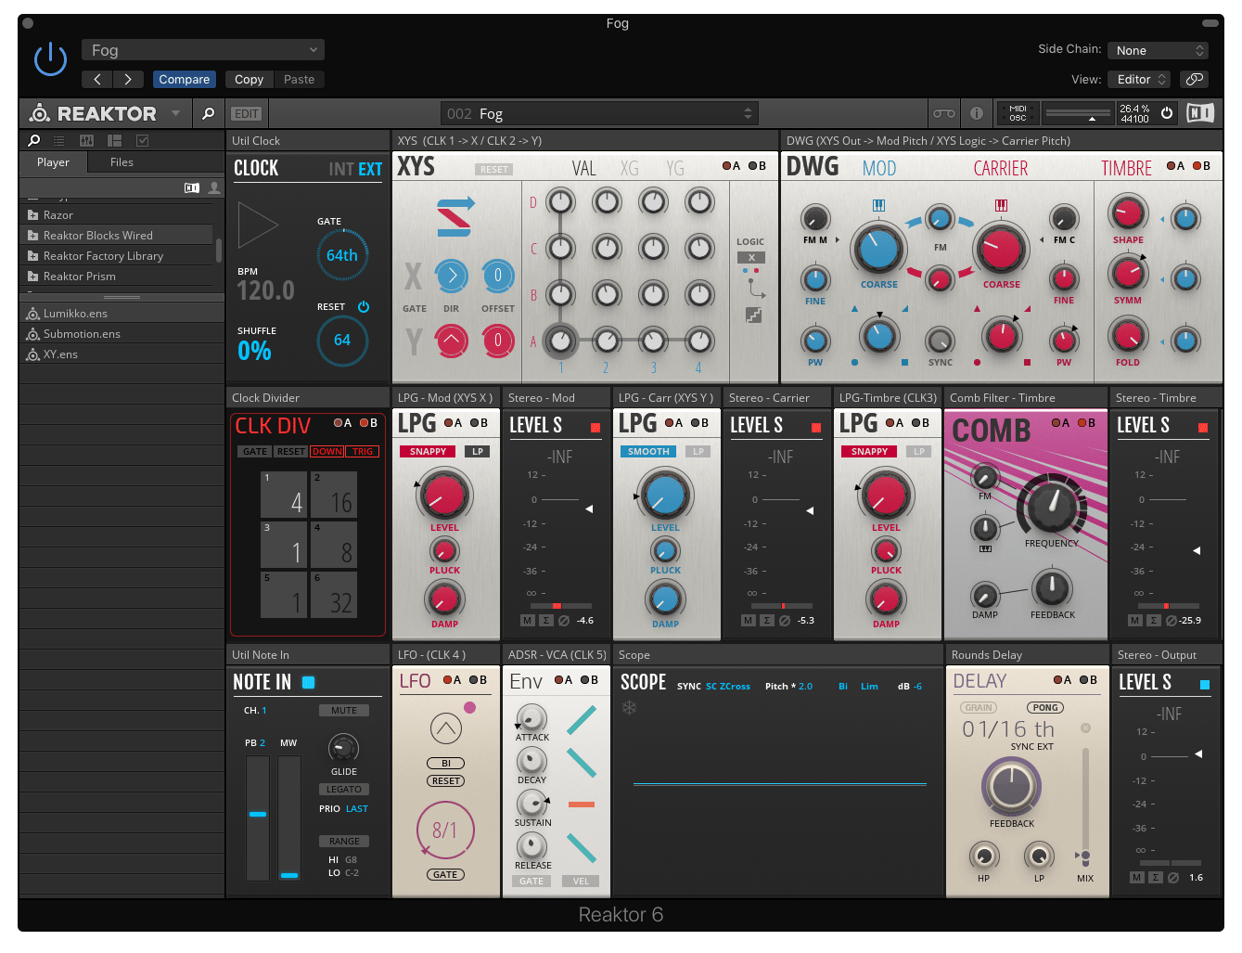Viewport: 1242px width, 953px height.
Task: Open the Reaktor main menu arrow
Action: click(x=175, y=113)
